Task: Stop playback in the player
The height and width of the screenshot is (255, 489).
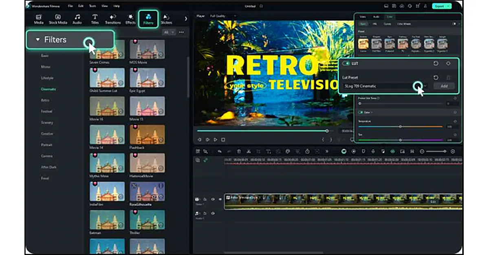Action: point(223,140)
